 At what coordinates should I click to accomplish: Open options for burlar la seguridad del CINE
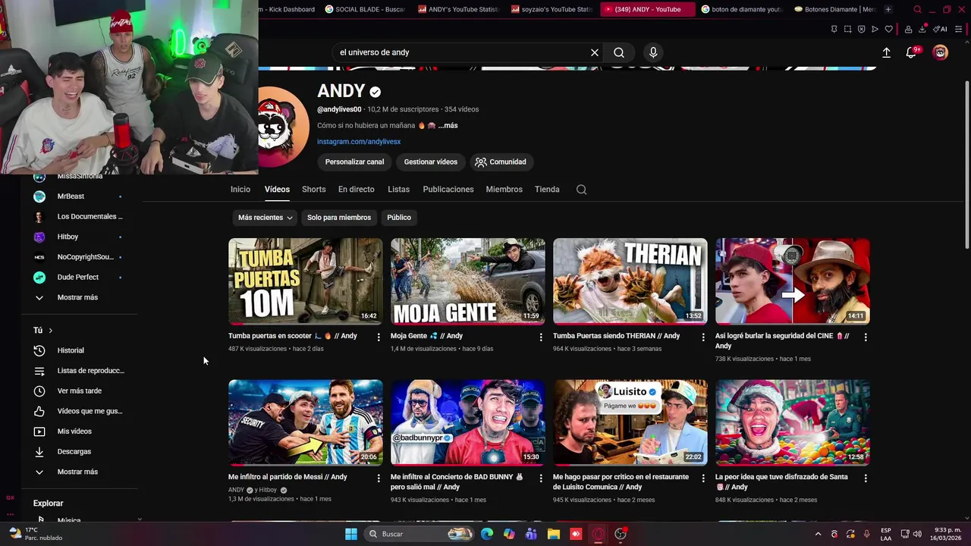point(866,337)
